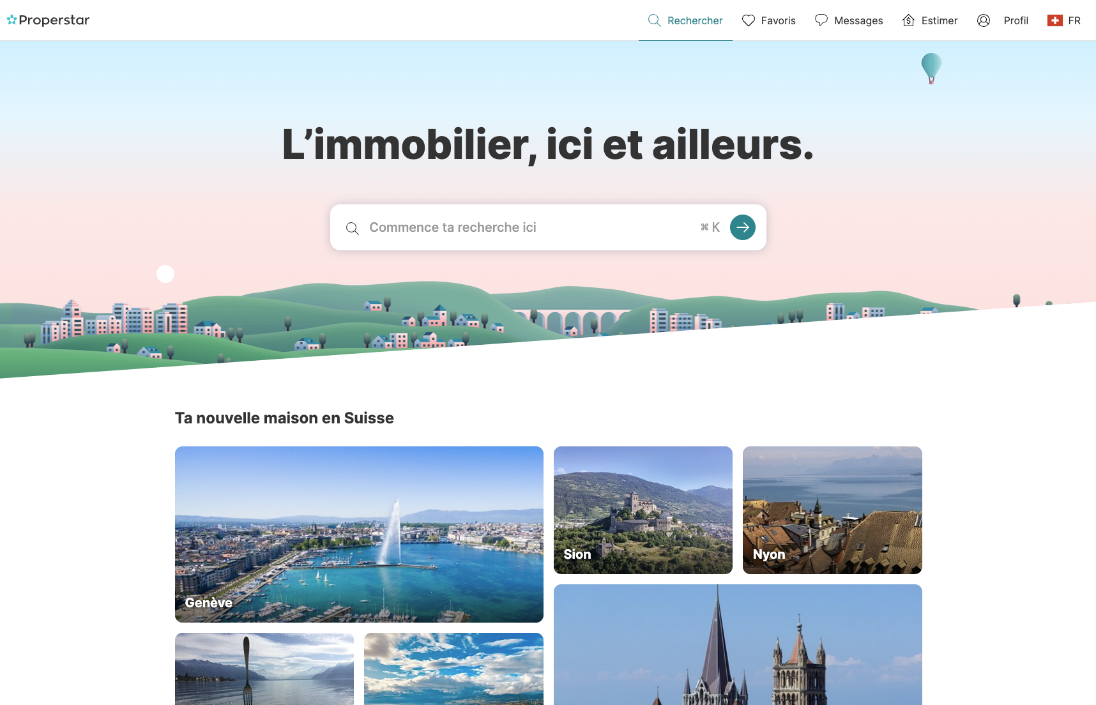The width and height of the screenshot is (1096, 705).
Task: Open the Sion city card
Action: pyautogui.click(x=643, y=510)
